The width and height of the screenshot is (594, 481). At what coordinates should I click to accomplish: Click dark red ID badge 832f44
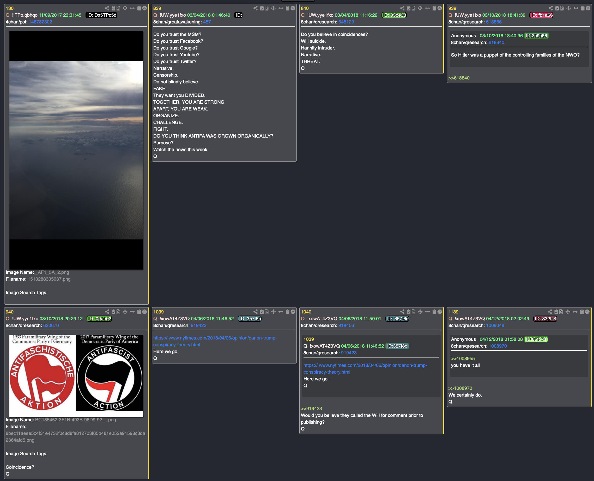[x=545, y=319]
